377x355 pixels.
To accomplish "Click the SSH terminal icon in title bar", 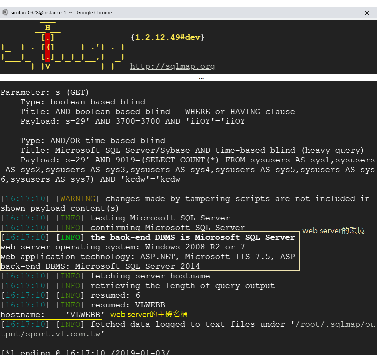I will tap(5, 13).
